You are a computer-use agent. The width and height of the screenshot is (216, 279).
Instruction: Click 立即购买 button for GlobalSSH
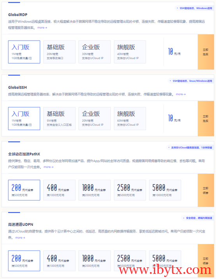tap(206, 119)
